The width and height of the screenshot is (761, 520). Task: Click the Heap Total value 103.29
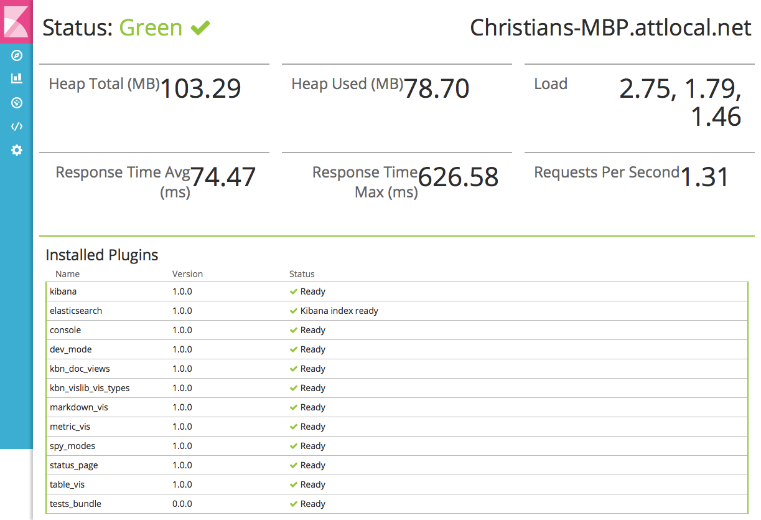point(201,88)
